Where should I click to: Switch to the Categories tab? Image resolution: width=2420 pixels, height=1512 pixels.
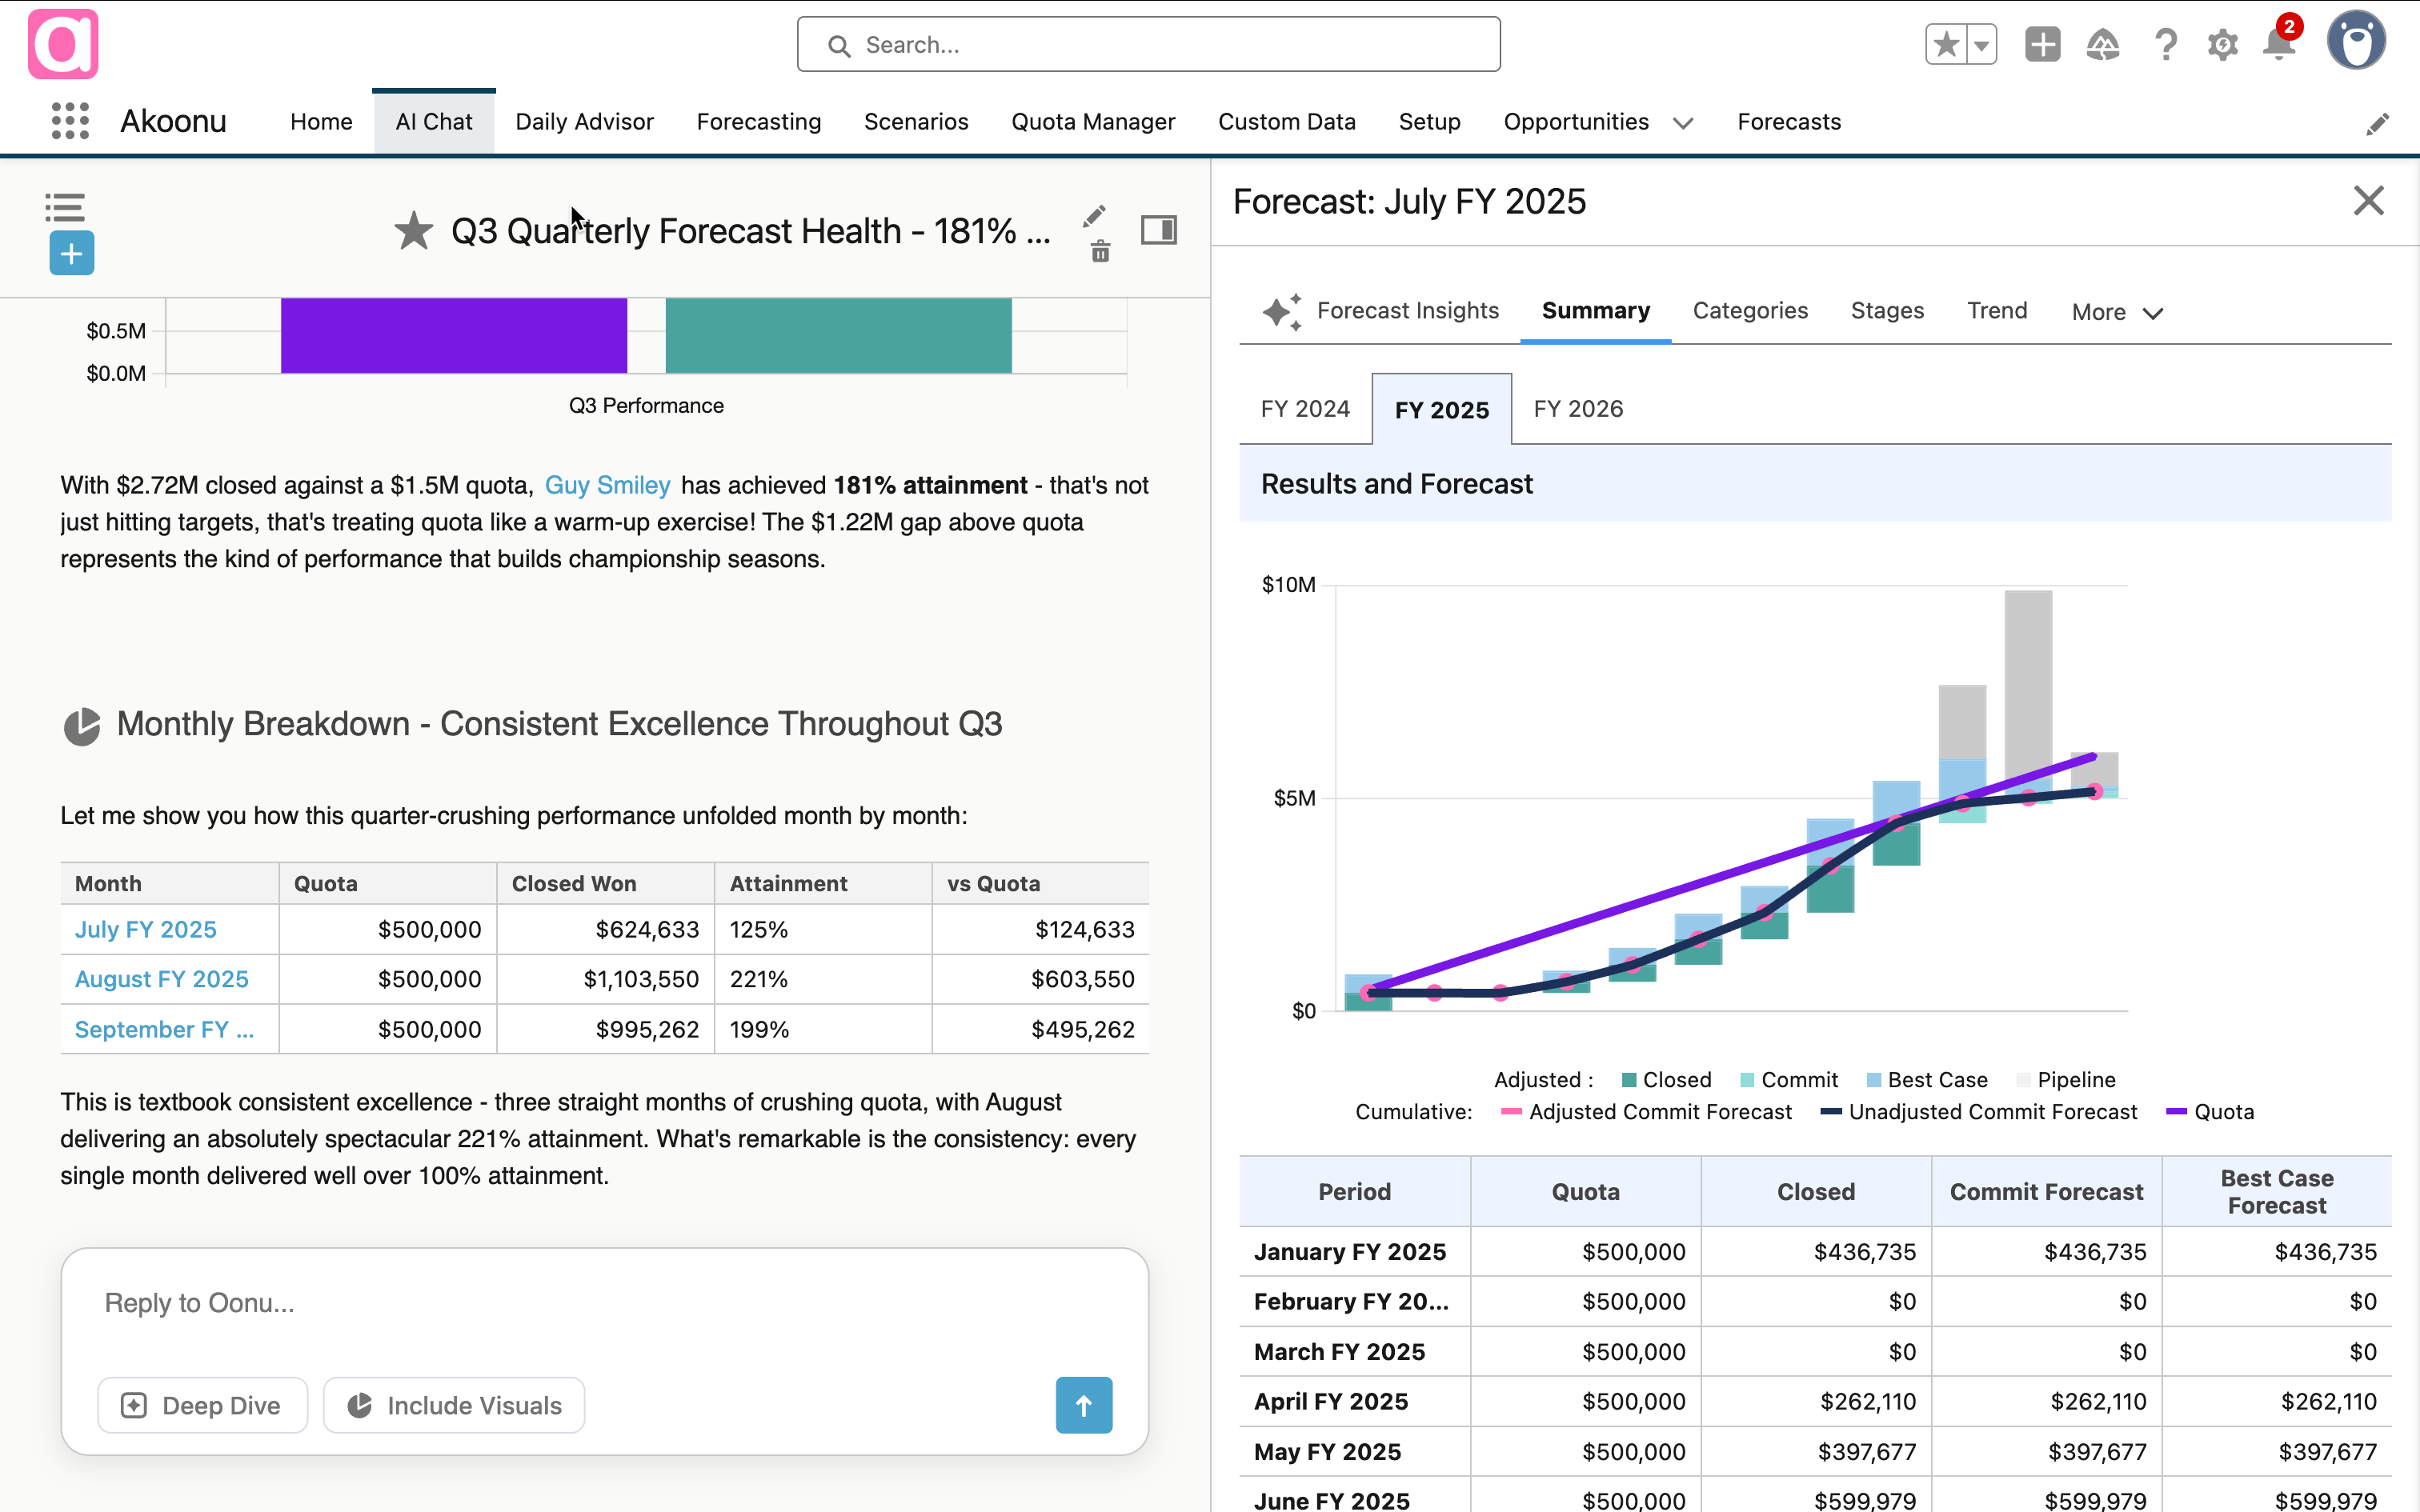pyautogui.click(x=1750, y=311)
